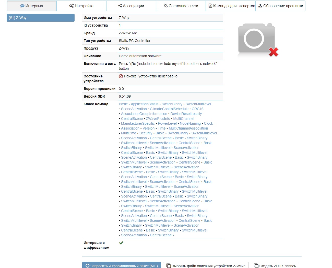This screenshot has height=268, width=332.
Task: Click the SDK version value 6.51.09
Action: pyautogui.click(x=125, y=96)
